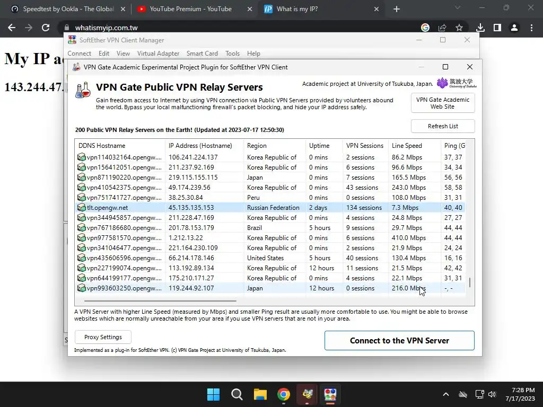Screen dimensions: 543x407
Task: Show hidden system tray icons
Action: (446, 394)
